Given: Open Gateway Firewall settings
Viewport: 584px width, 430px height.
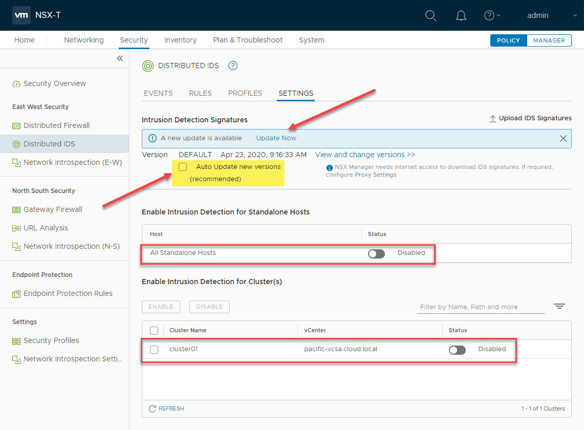Looking at the screenshot, I should 52,209.
